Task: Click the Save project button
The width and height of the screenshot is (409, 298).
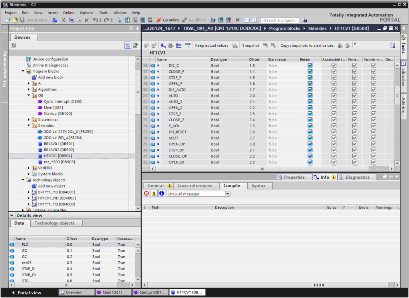Action: [34, 20]
